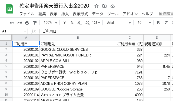
Task: Decrease decimal places
Action: pos(79,23)
